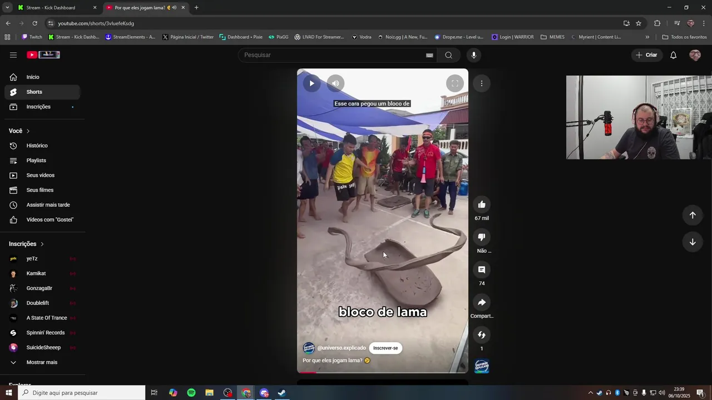Open the on-screen keyboard icon in search
The image size is (712, 400).
(x=429, y=55)
